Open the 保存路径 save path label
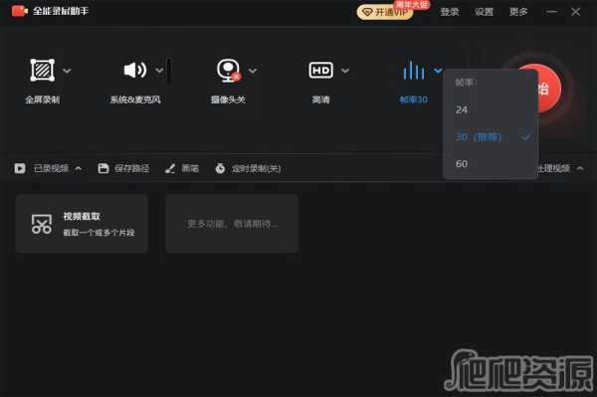 132,168
